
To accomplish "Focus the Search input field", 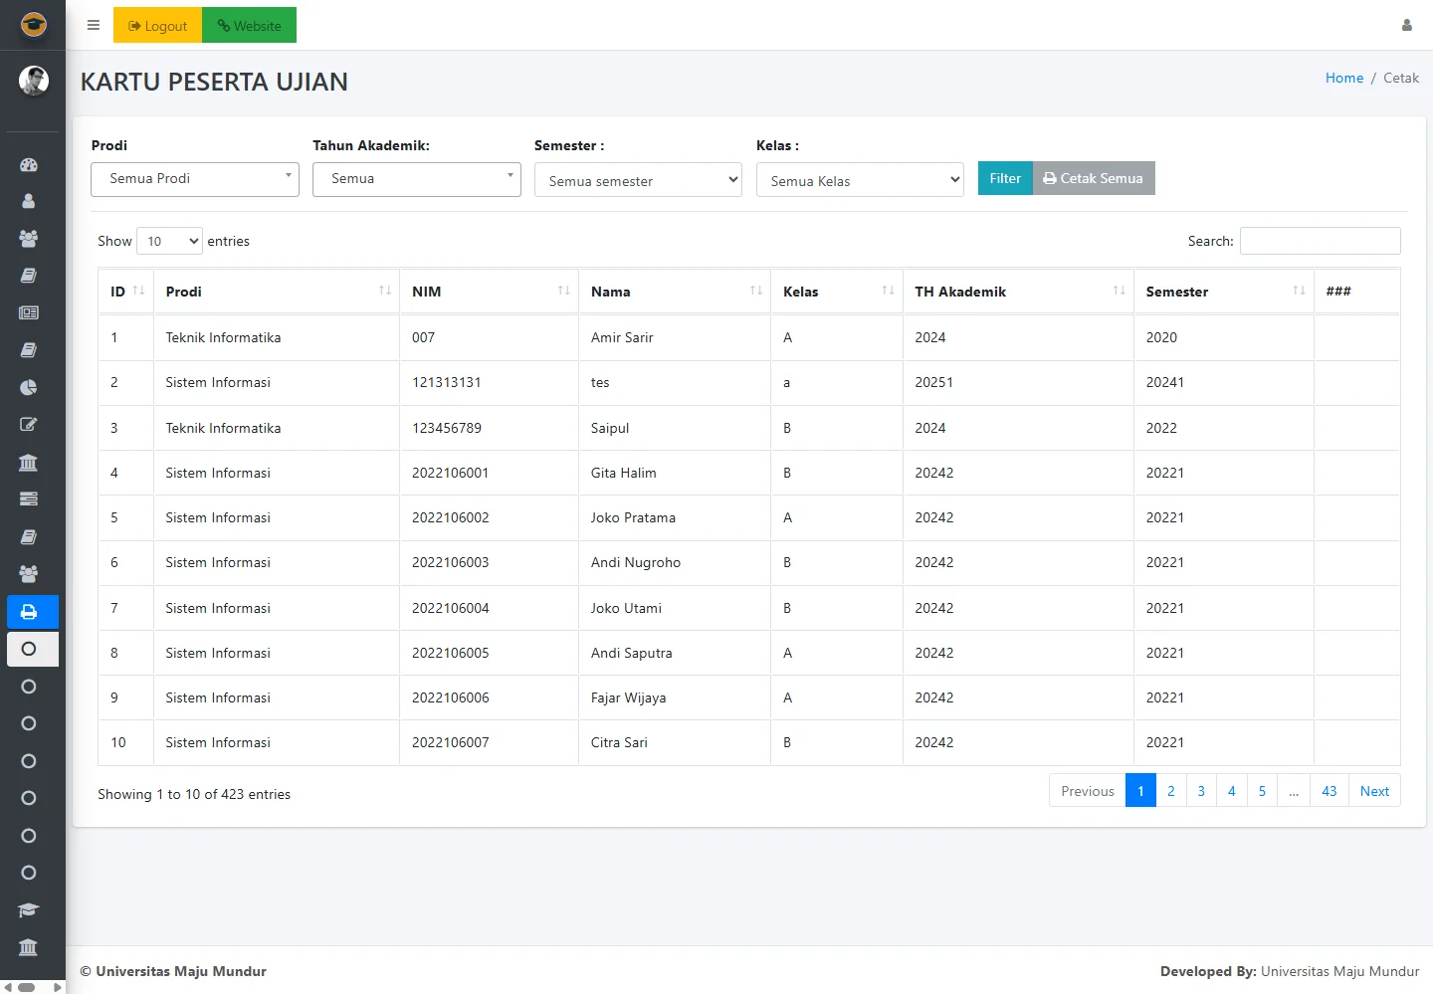I will pyautogui.click(x=1320, y=241).
